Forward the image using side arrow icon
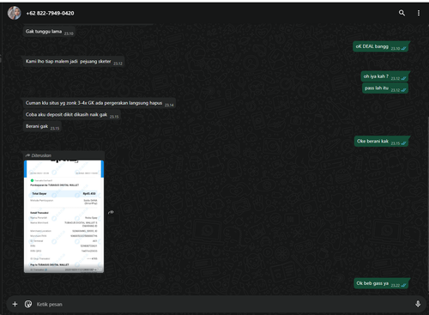Viewport: 429px width, 315px height. coord(111,212)
